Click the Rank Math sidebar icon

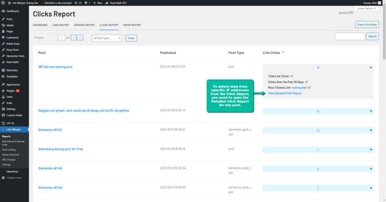pos(3,62)
